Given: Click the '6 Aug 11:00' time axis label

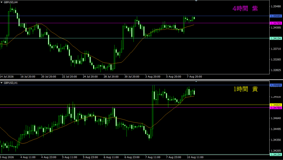Looking at the screenshot, I should point(111,157).
